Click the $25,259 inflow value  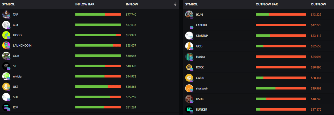[x=131, y=97]
